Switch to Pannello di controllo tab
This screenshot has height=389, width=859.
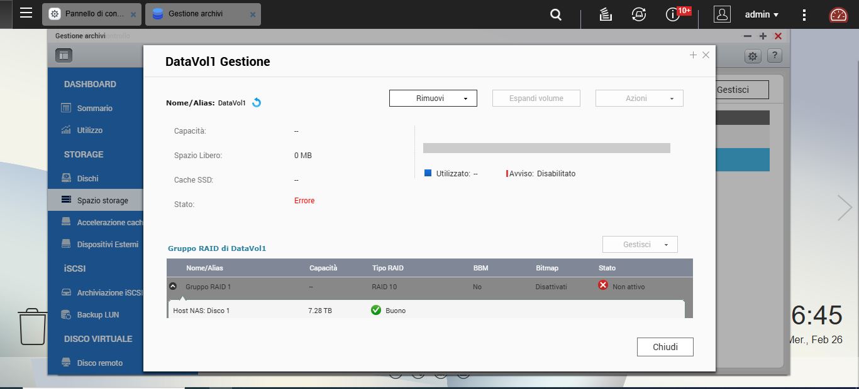coord(92,14)
